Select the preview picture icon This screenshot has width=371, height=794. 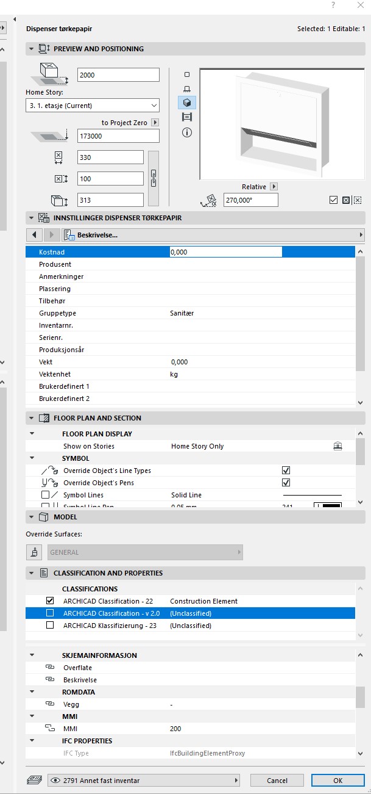(187, 117)
